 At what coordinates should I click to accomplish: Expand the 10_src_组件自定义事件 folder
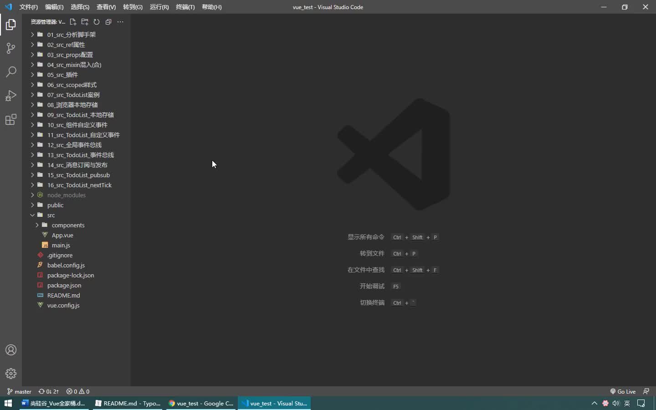point(77,125)
